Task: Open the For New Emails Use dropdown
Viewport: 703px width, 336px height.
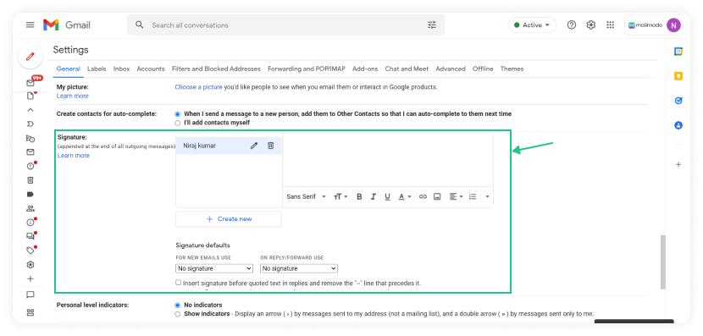Action: point(214,268)
